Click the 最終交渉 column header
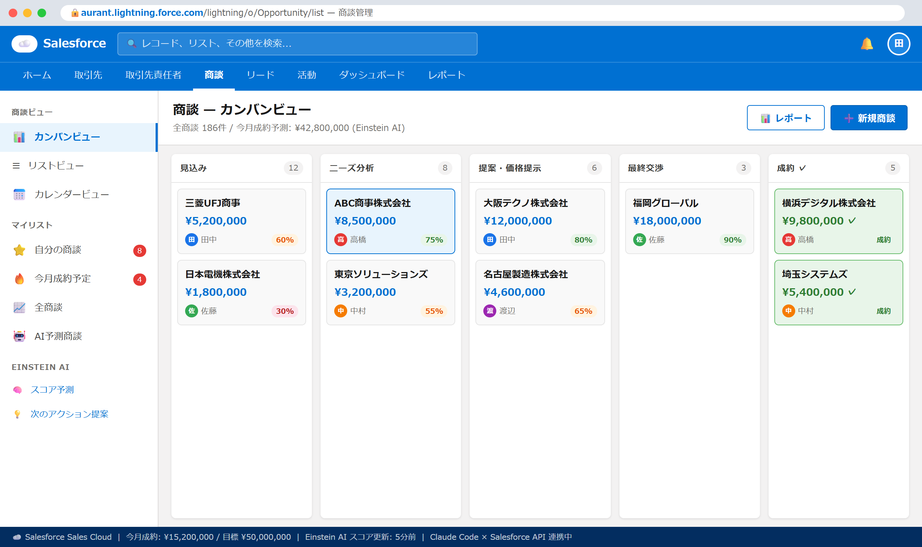The image size is (922, 547). [x=689, y=168]
